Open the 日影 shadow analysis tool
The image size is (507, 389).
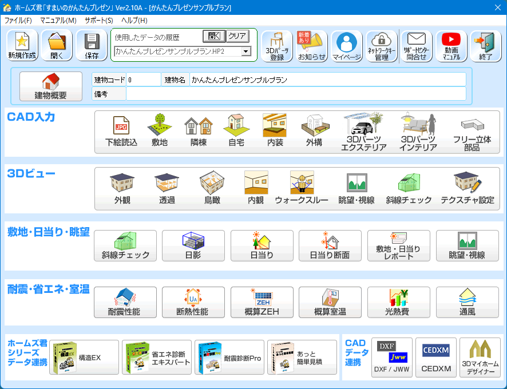[193, 246]
